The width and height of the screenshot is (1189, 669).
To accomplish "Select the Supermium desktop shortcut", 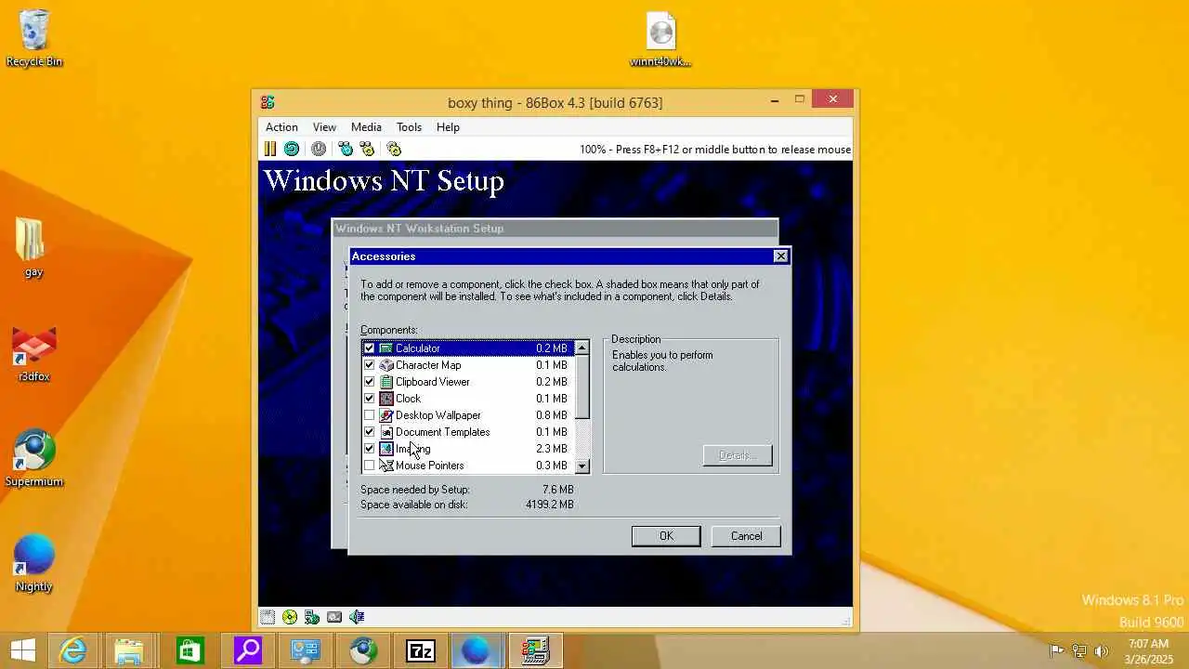I will 34,458.
